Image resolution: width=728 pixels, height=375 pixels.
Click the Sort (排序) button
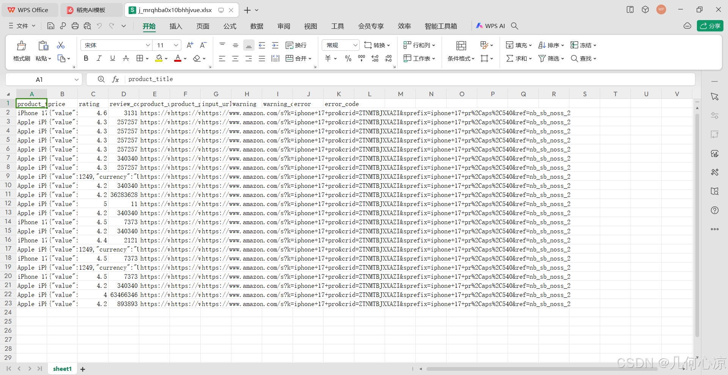(x=551, y=45)
